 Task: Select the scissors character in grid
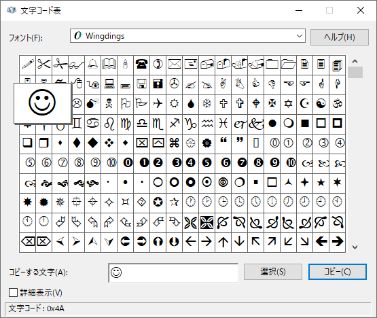click(x=43, y=65)
